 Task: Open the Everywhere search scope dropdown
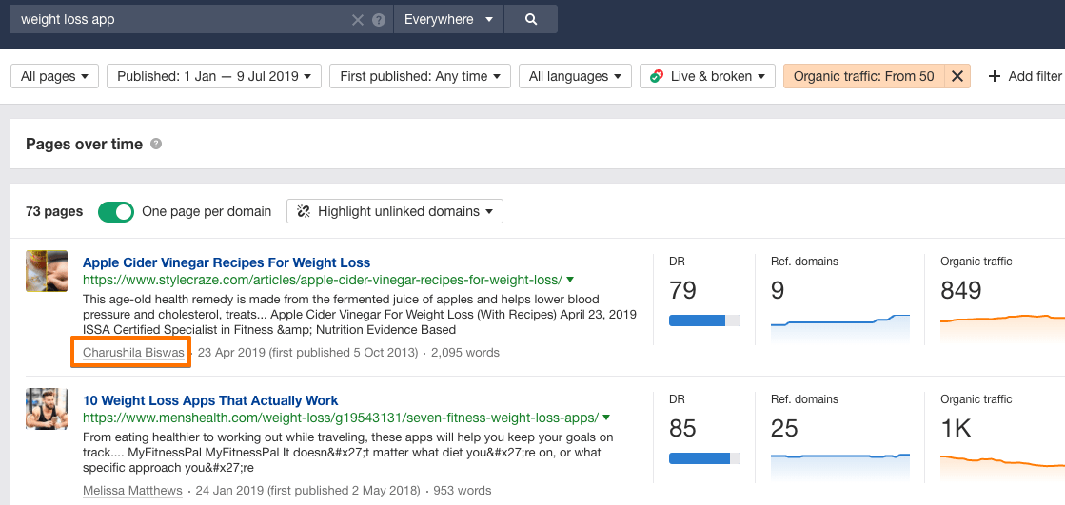point(448,19)
